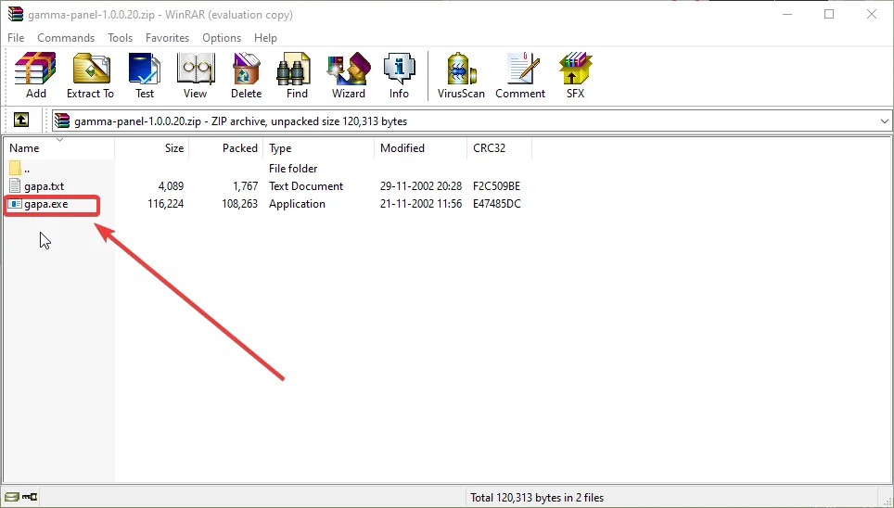
Task: Select the parent folder ".." entry
Action: click(x=27, y=169)
